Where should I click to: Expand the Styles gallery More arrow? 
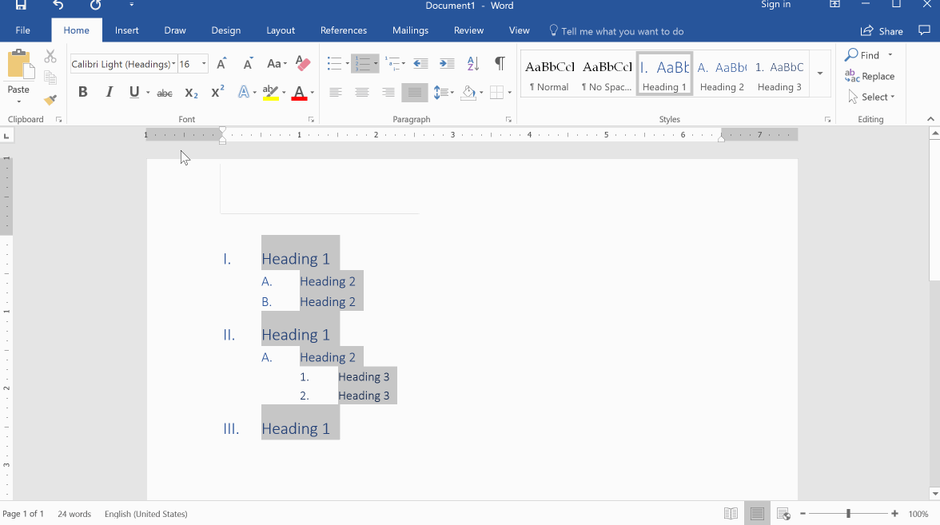coord(819,74)
